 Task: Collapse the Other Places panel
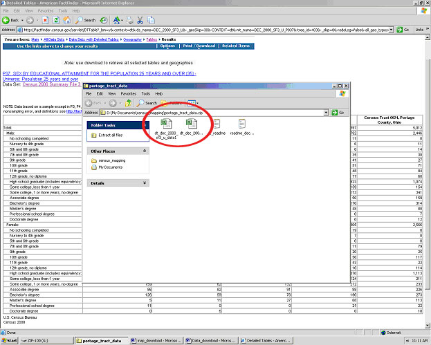tap(145, 151)
